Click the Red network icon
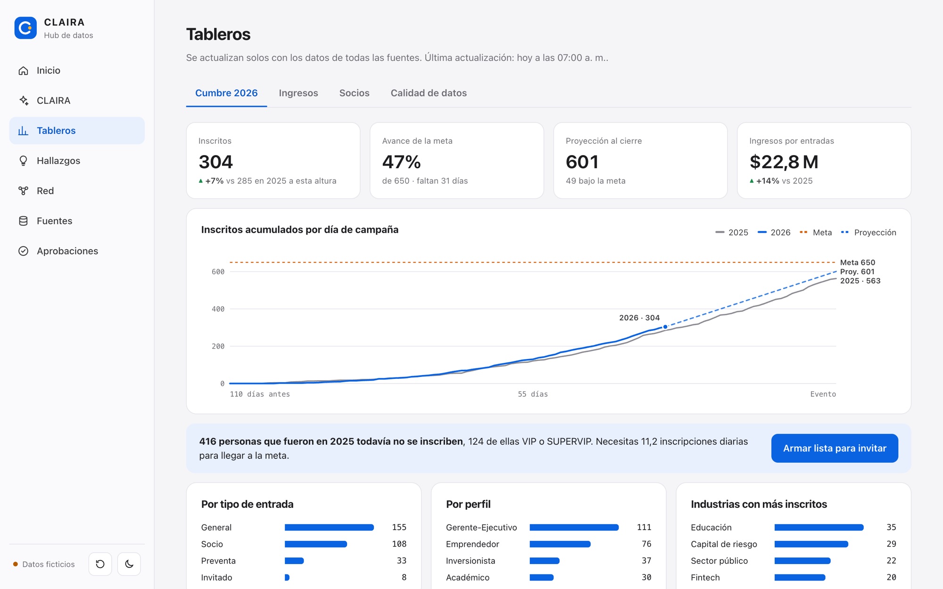This screenshot has height=589, width=943. tap(23, 191)
